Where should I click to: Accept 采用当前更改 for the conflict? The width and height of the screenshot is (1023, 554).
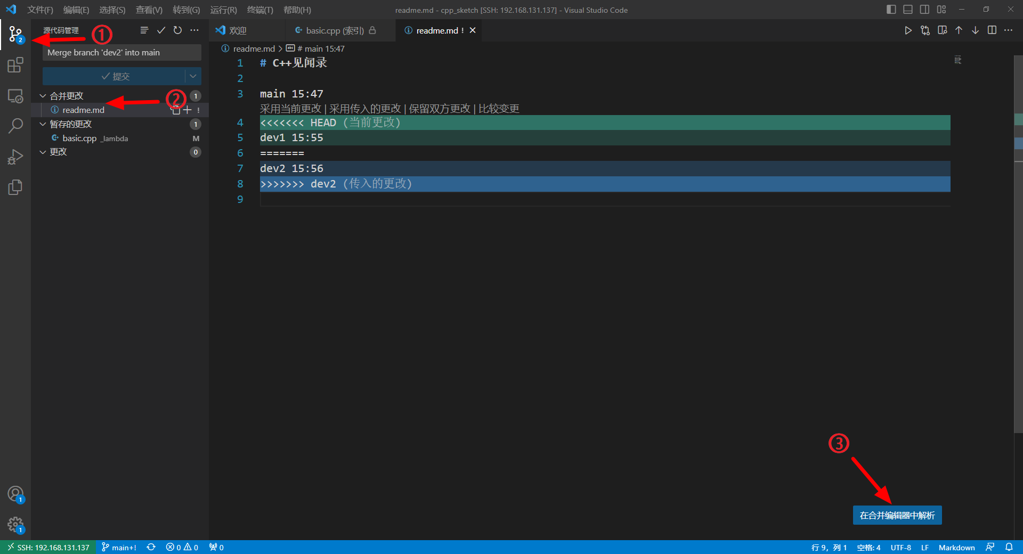pos(291,109)
